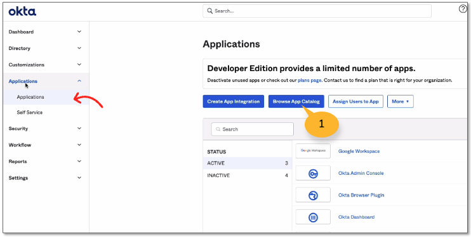This screenshot has width=471, height=237.
Task: Filter apps by ACTIVE status
Action: pos(248,163)
